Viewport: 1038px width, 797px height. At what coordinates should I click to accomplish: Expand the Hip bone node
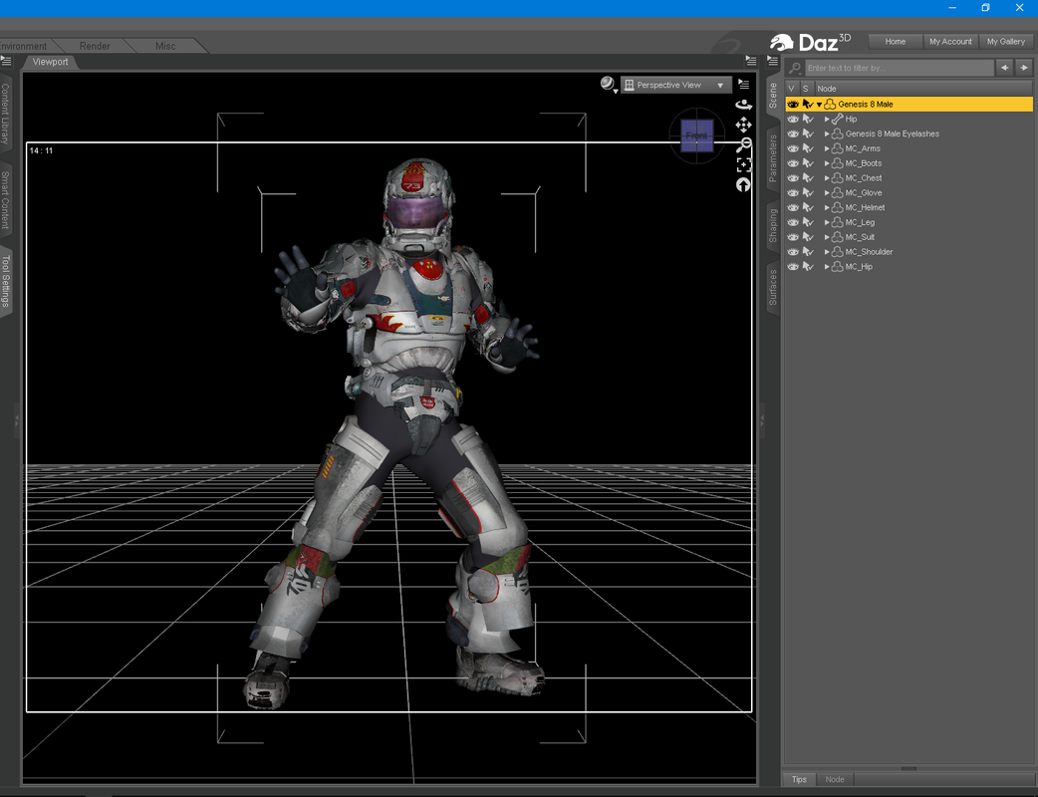click(x=827, y=120)
